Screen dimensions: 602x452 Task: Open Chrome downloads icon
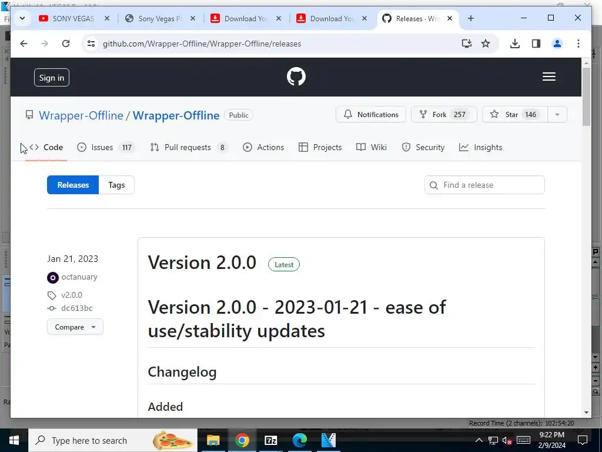point(515,44)
